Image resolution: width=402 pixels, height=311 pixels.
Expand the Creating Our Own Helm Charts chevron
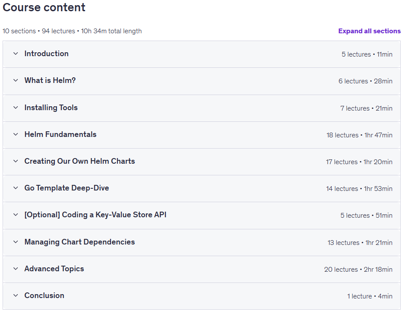pyautogui.click(x=16, y=161)
